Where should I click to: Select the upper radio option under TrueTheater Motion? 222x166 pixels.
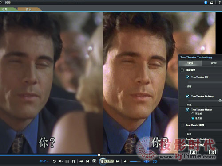tap(193, 114)
